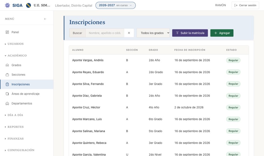The height and width of the screenshot is (156, 264).
Task: Click the Departamentos icon in sidebar
Action: pos(7,103)
